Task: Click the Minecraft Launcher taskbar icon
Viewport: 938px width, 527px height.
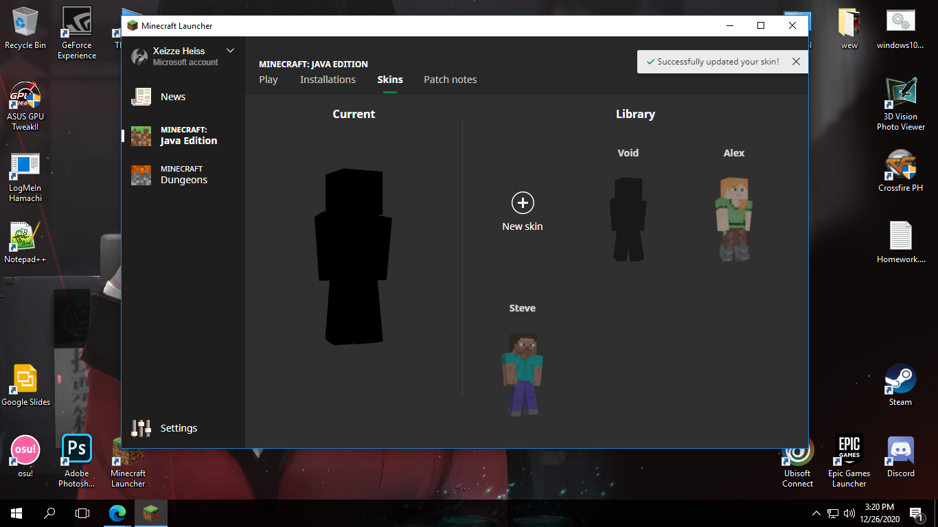Action: pos(150,513)
